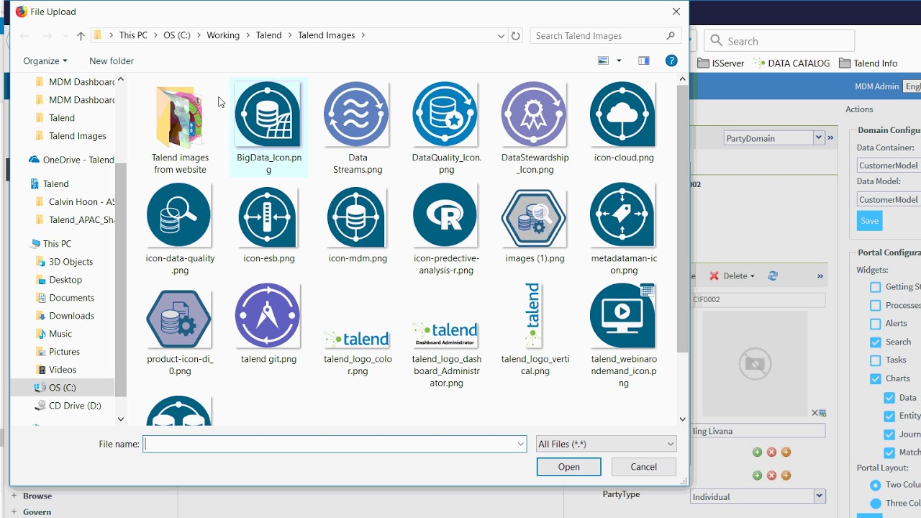Click the blue Save button
This screenshot has height=518, width=921.
(x=869, y=221)
